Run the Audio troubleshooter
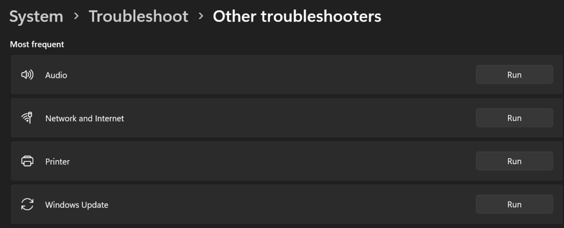This screenshot has height=228, width=564. 514,75
